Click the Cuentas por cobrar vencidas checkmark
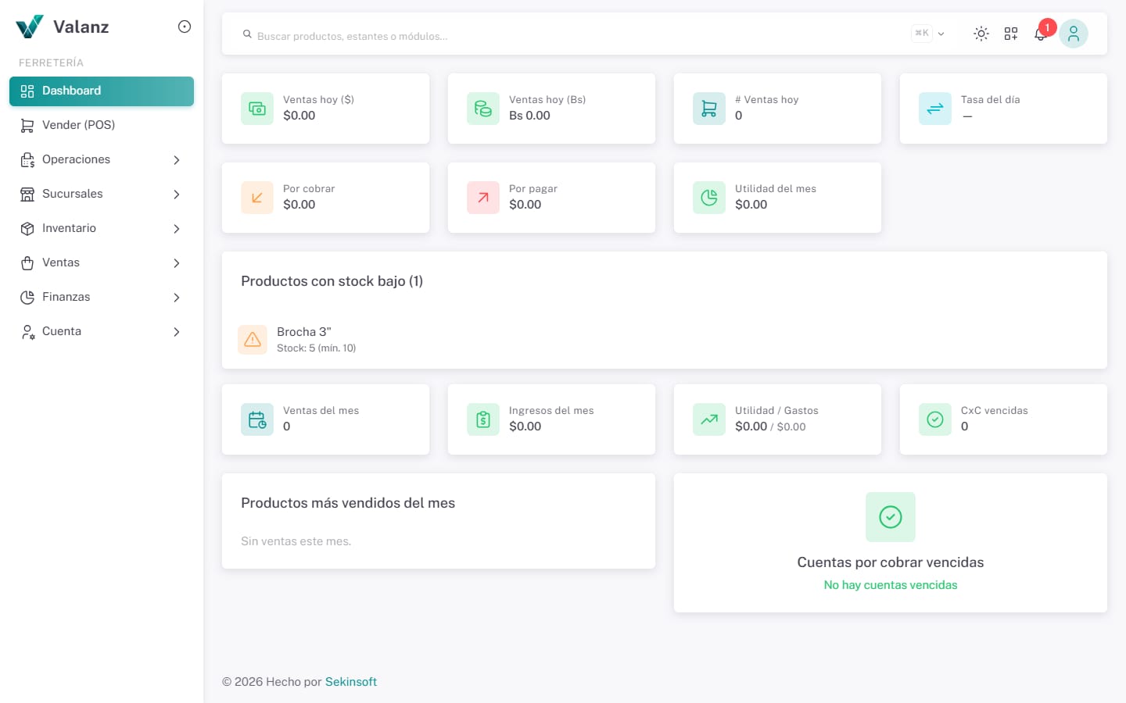This screenshot has width=1126, height=703. pos(891,517)
